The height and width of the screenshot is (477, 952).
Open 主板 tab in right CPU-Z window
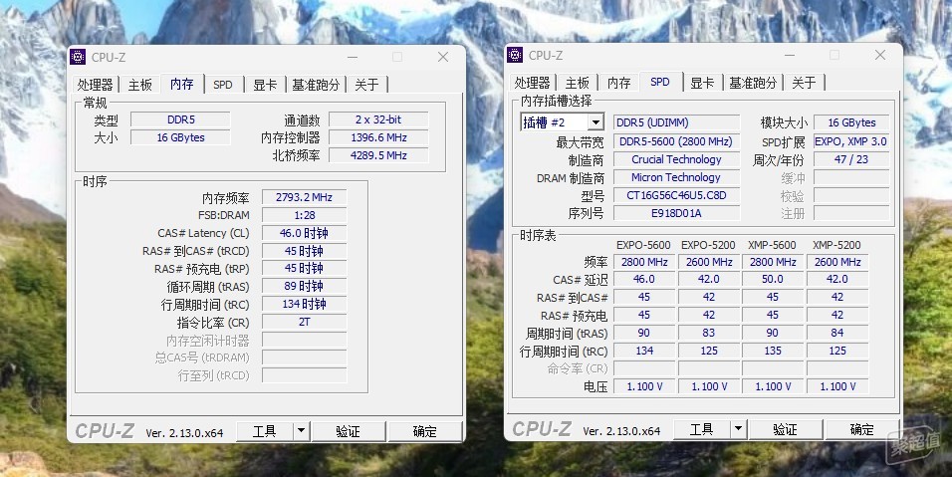(x=577, y=83)
